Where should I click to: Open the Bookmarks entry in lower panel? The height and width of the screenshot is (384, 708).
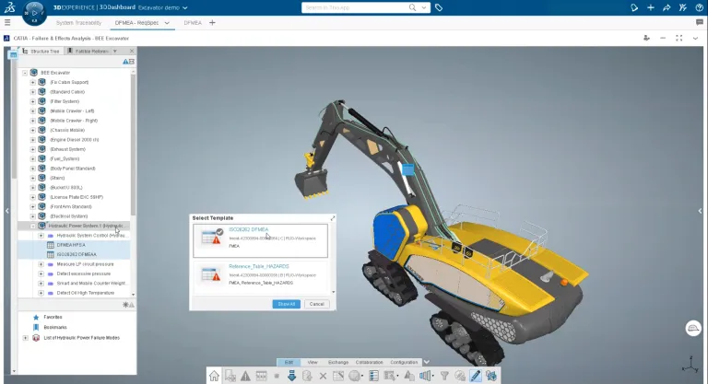pos(55,327)
